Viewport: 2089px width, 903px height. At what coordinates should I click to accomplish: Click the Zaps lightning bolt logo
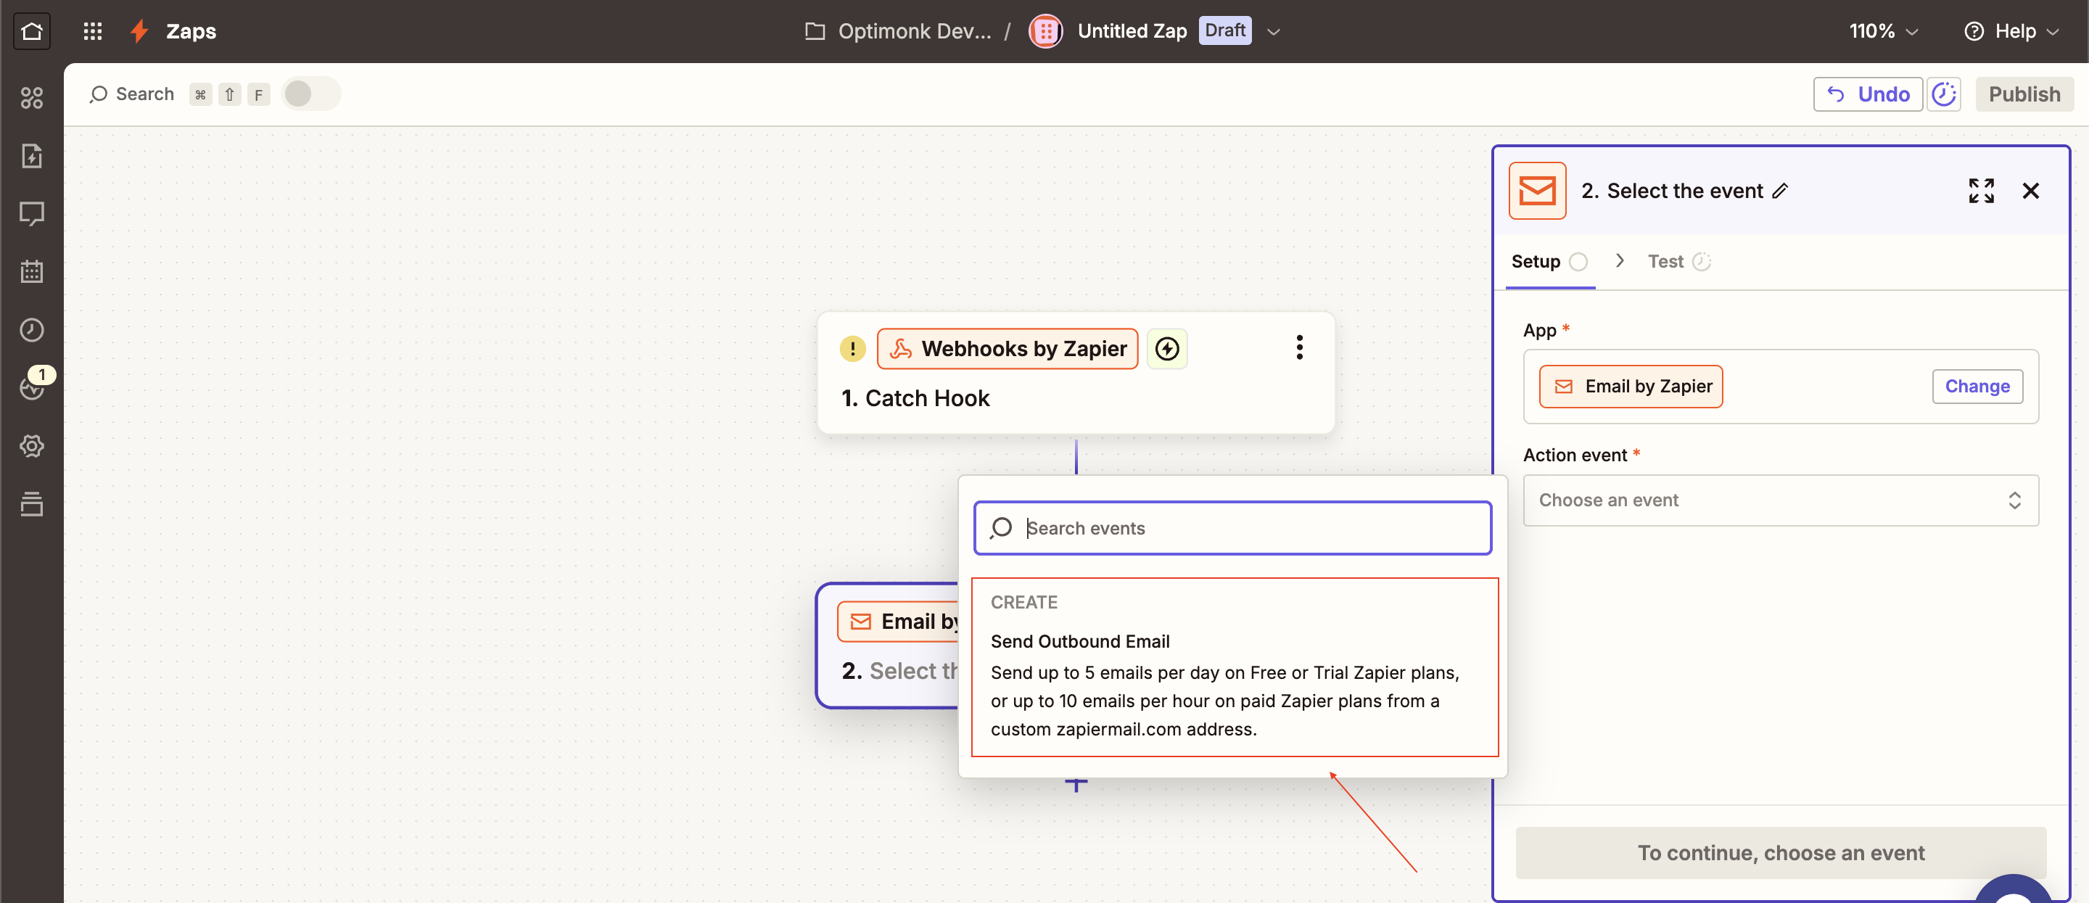pyautogui.click(x=139, y=30)
